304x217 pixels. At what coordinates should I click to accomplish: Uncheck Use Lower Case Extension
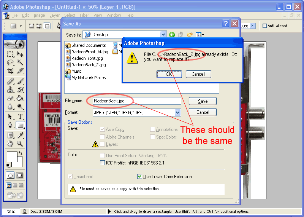[139, 176]
